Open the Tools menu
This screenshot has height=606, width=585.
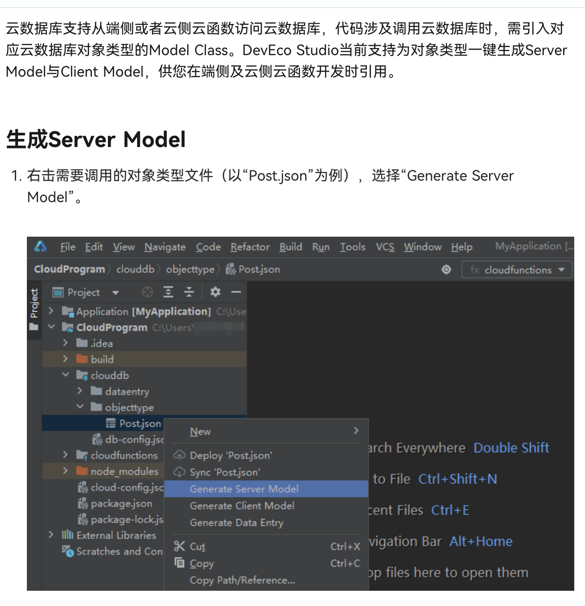tap(353, 247)
